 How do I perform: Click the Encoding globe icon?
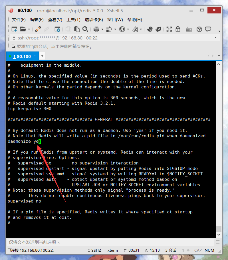coord(122,29)
